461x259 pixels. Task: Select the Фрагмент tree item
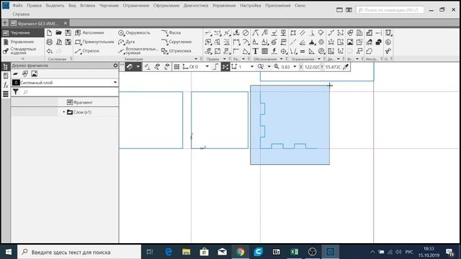(79, 102)
